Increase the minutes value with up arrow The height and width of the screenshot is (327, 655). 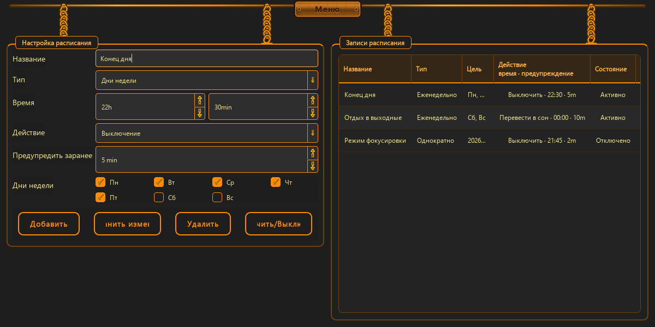(x=313, y=100)
